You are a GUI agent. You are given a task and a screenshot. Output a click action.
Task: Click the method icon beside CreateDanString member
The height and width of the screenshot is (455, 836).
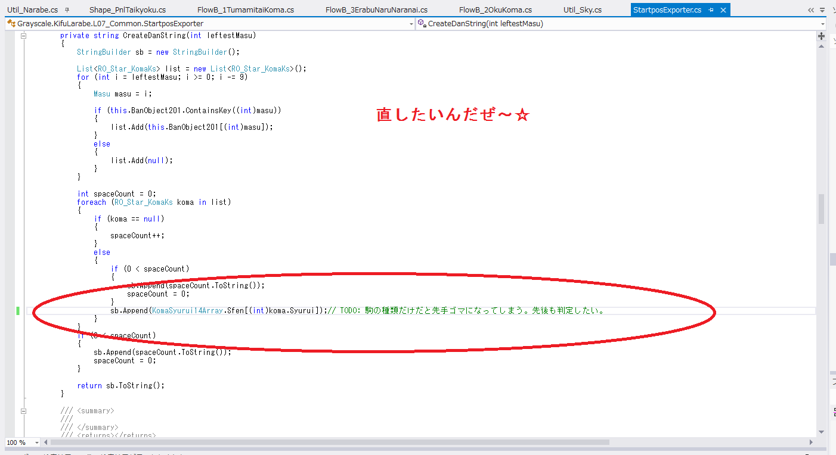coord(422,24)
